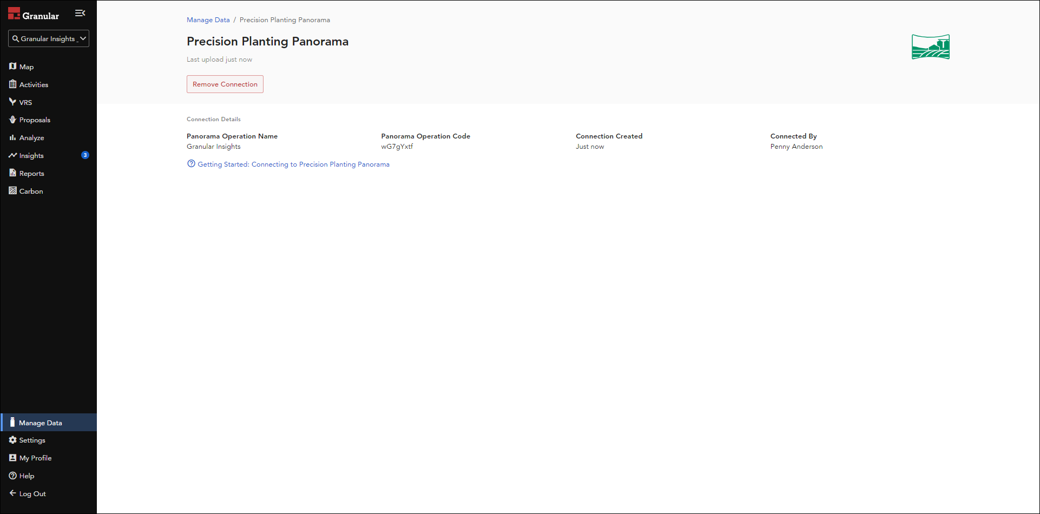Click Manage Data breadcrumb link
The height and width of the screenshot is (514, 1040).
click(208, 20)
